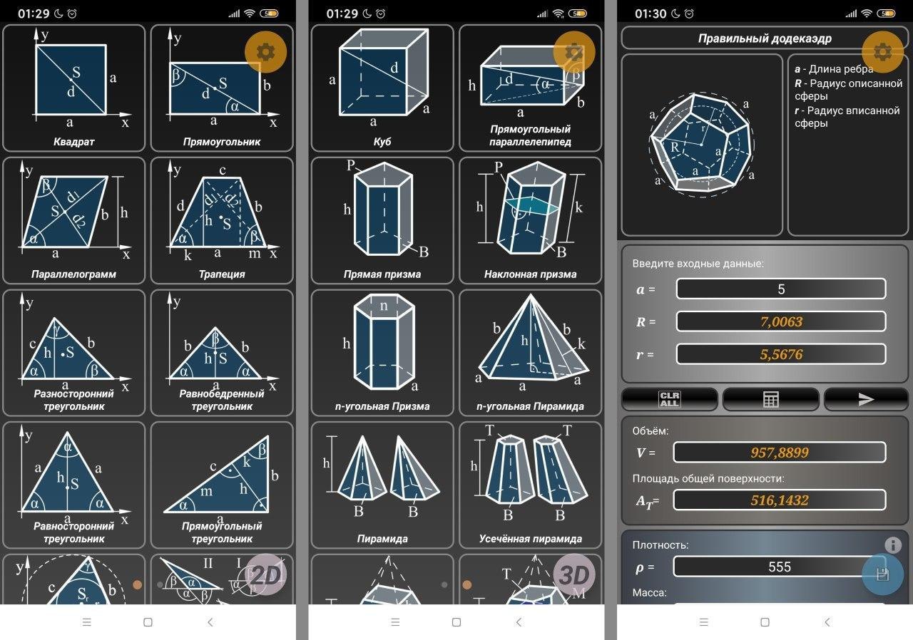Open the Квадрат shape card
This screenshot has width=913, height=640.
pyautogui.click(x=74, y=88)
